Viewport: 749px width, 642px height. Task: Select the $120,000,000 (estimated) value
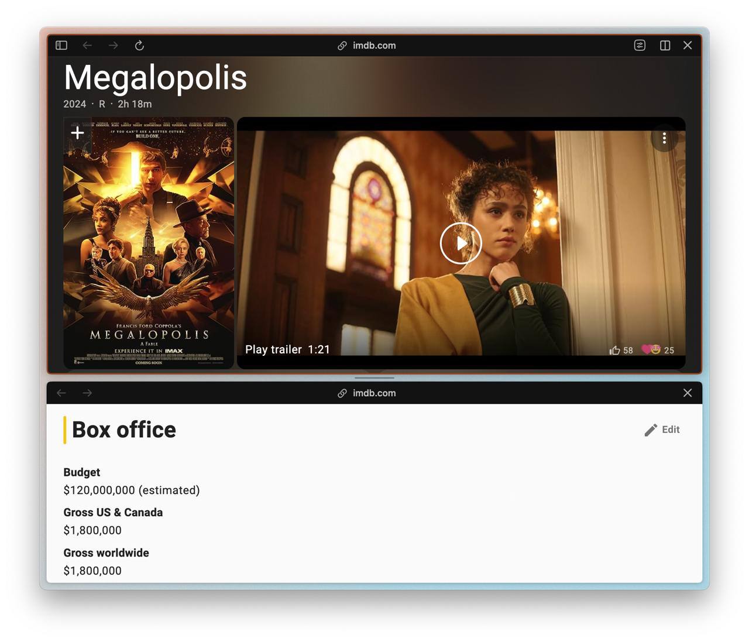pyautogui.click(x=132, y=490)
